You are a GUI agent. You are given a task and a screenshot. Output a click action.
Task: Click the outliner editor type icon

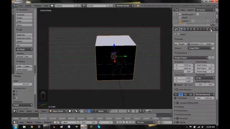tap(176, 10)
